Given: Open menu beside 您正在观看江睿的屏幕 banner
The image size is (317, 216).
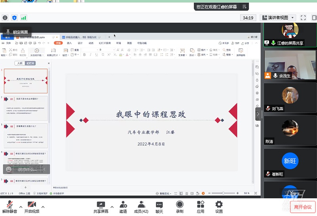Looking at the screenshot, I should click(x=245, y=7).
